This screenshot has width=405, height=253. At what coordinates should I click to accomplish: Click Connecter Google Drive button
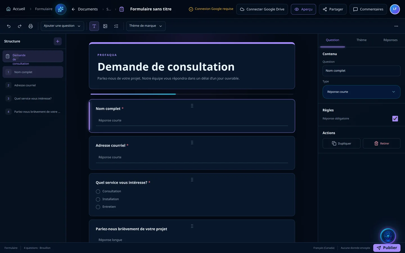point(262,9)
